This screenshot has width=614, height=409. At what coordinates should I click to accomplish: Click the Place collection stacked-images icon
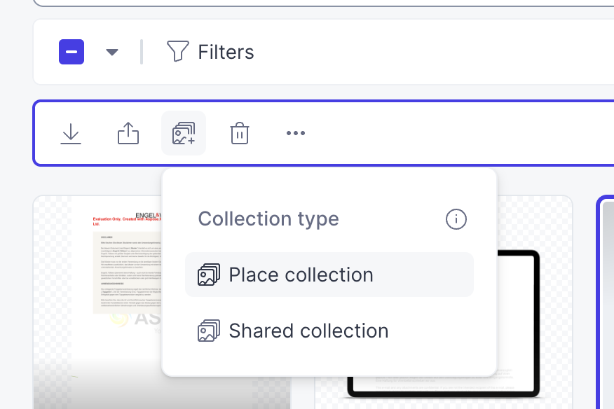[209, 275]
